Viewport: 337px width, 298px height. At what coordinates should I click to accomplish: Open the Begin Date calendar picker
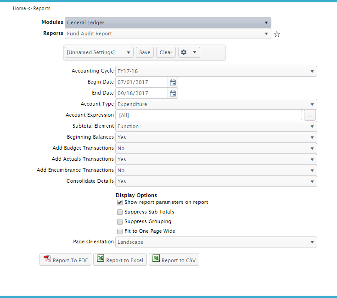[x=173, y=82]
